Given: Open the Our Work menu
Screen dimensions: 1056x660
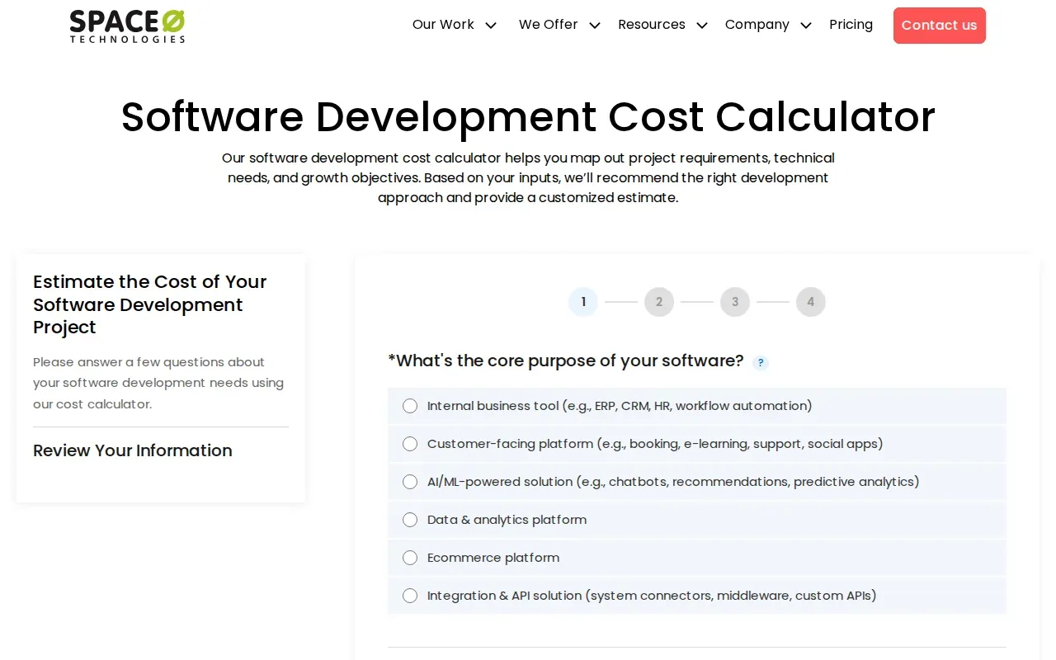Looking at the screenshot, I should [443, 25].
